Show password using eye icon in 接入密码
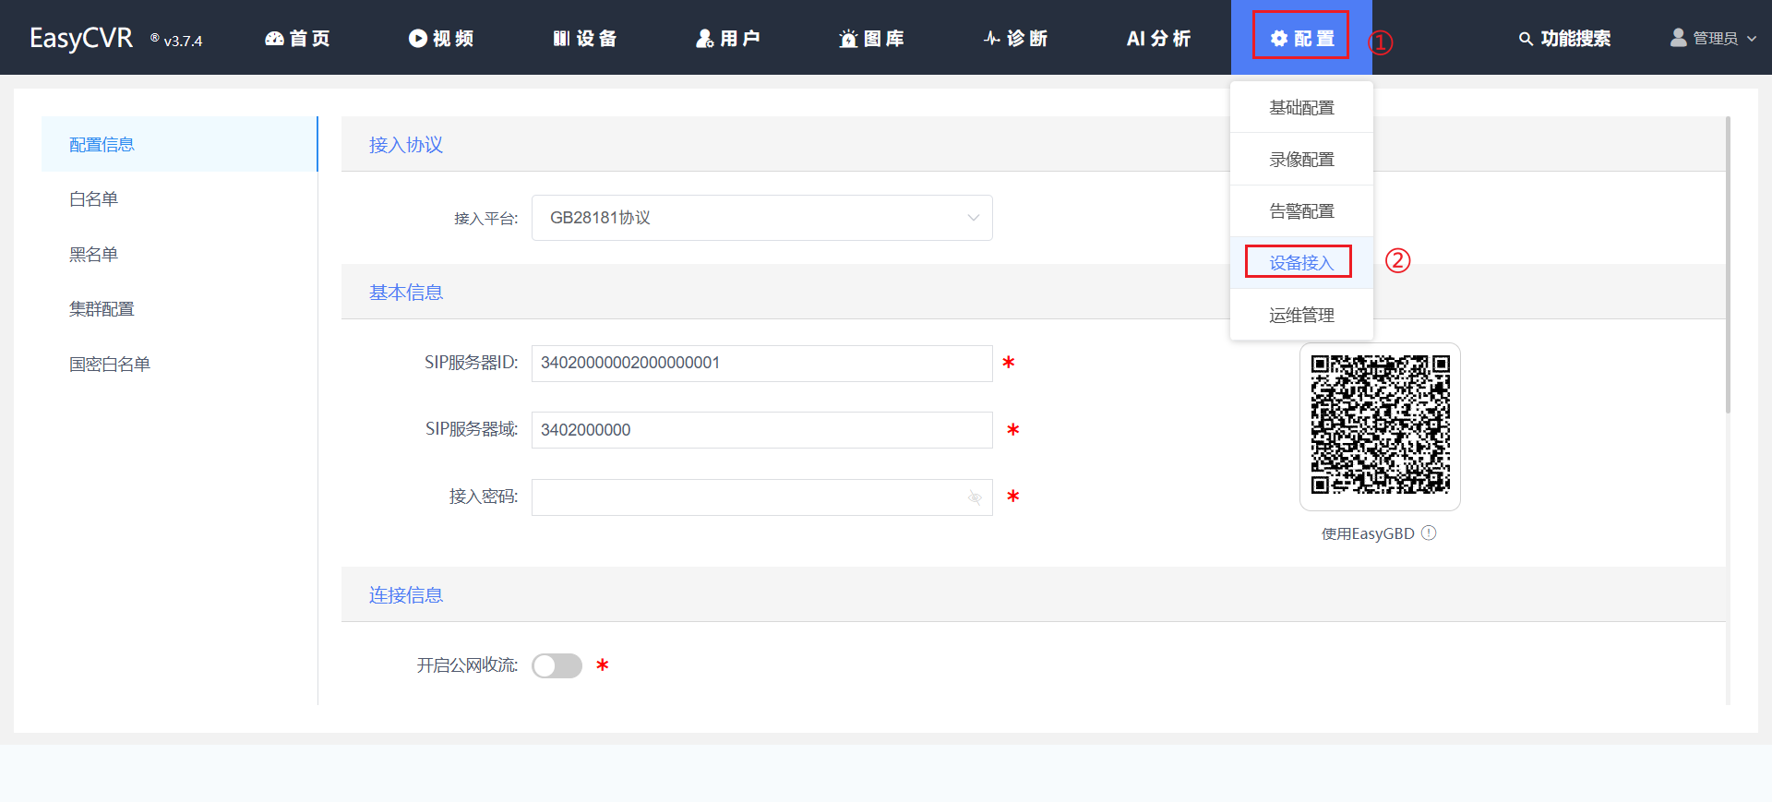Image resolution: width=1772 pixels, height=802 pixels. pyautogui.click(x=975, y=497)
